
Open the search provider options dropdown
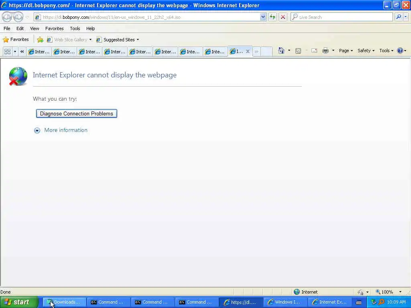click(405, 17)
